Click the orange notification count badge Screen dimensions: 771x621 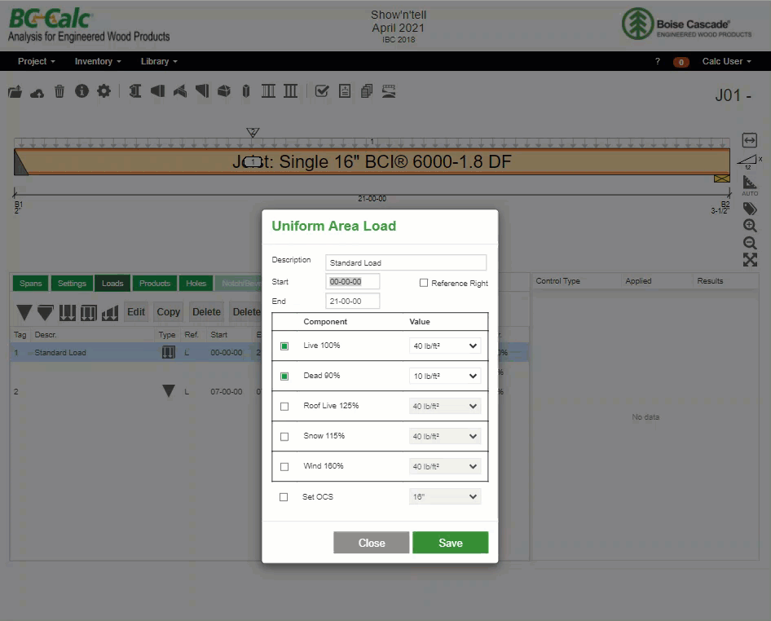point(681,62)
